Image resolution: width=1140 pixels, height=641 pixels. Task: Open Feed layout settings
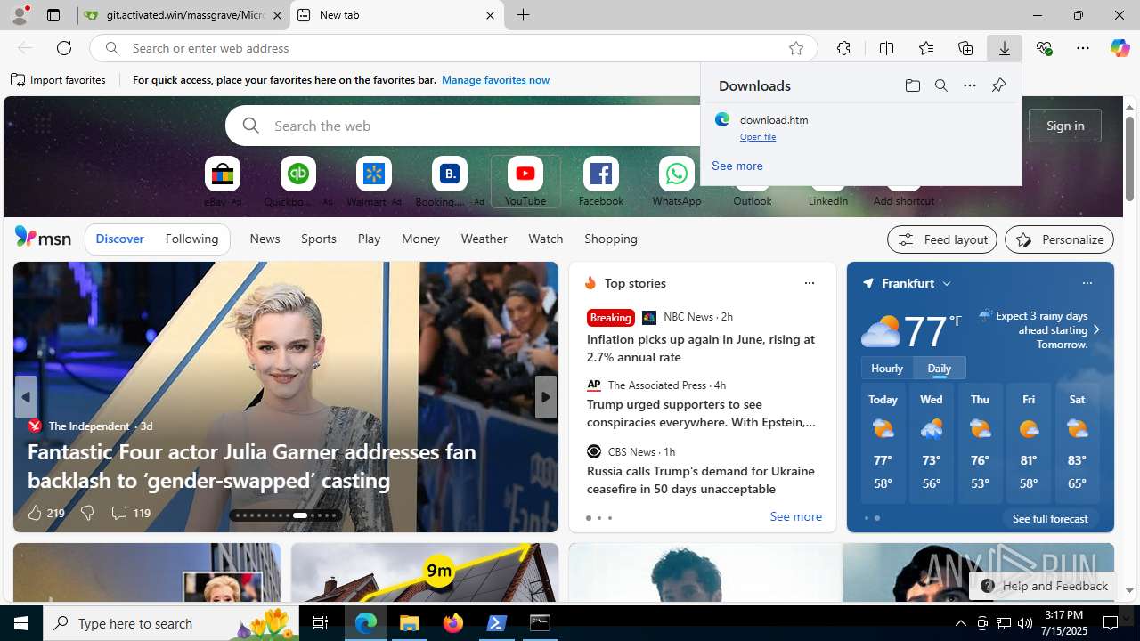(x=941, y=239)
